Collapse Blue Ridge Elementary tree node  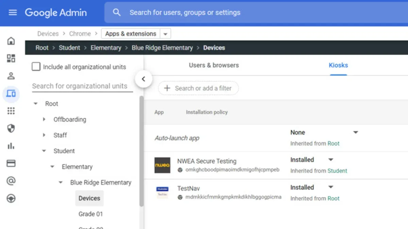61,183
